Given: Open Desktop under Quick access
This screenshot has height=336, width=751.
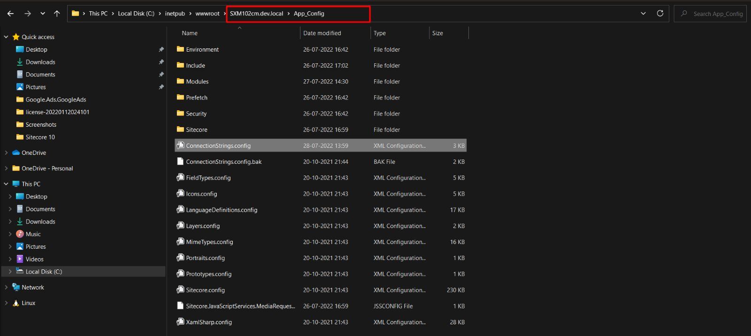Looking at the screenshot, I should point(36,49).
